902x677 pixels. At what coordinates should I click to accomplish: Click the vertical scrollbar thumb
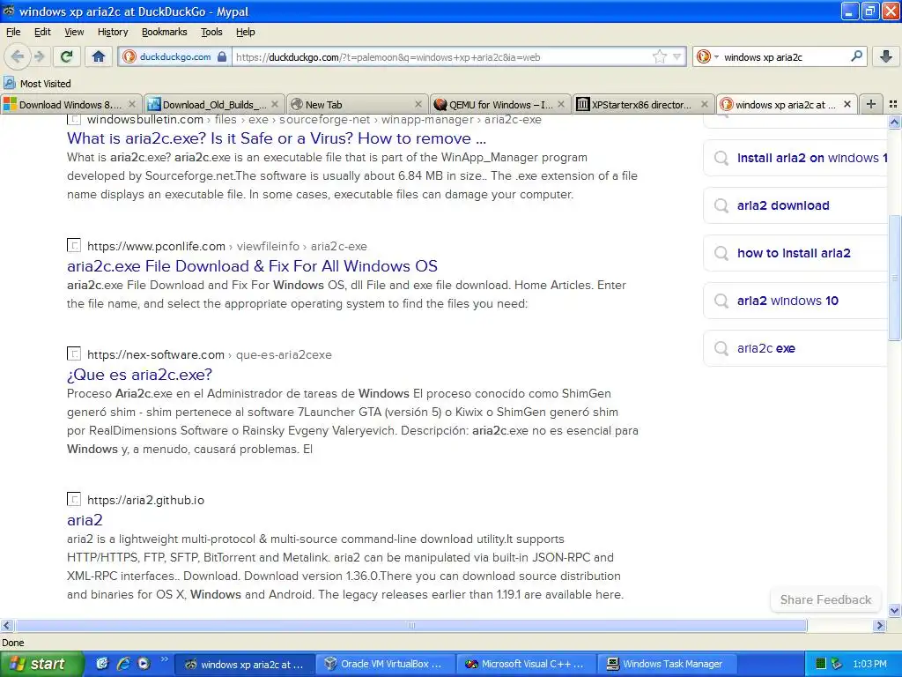point(895,278)
